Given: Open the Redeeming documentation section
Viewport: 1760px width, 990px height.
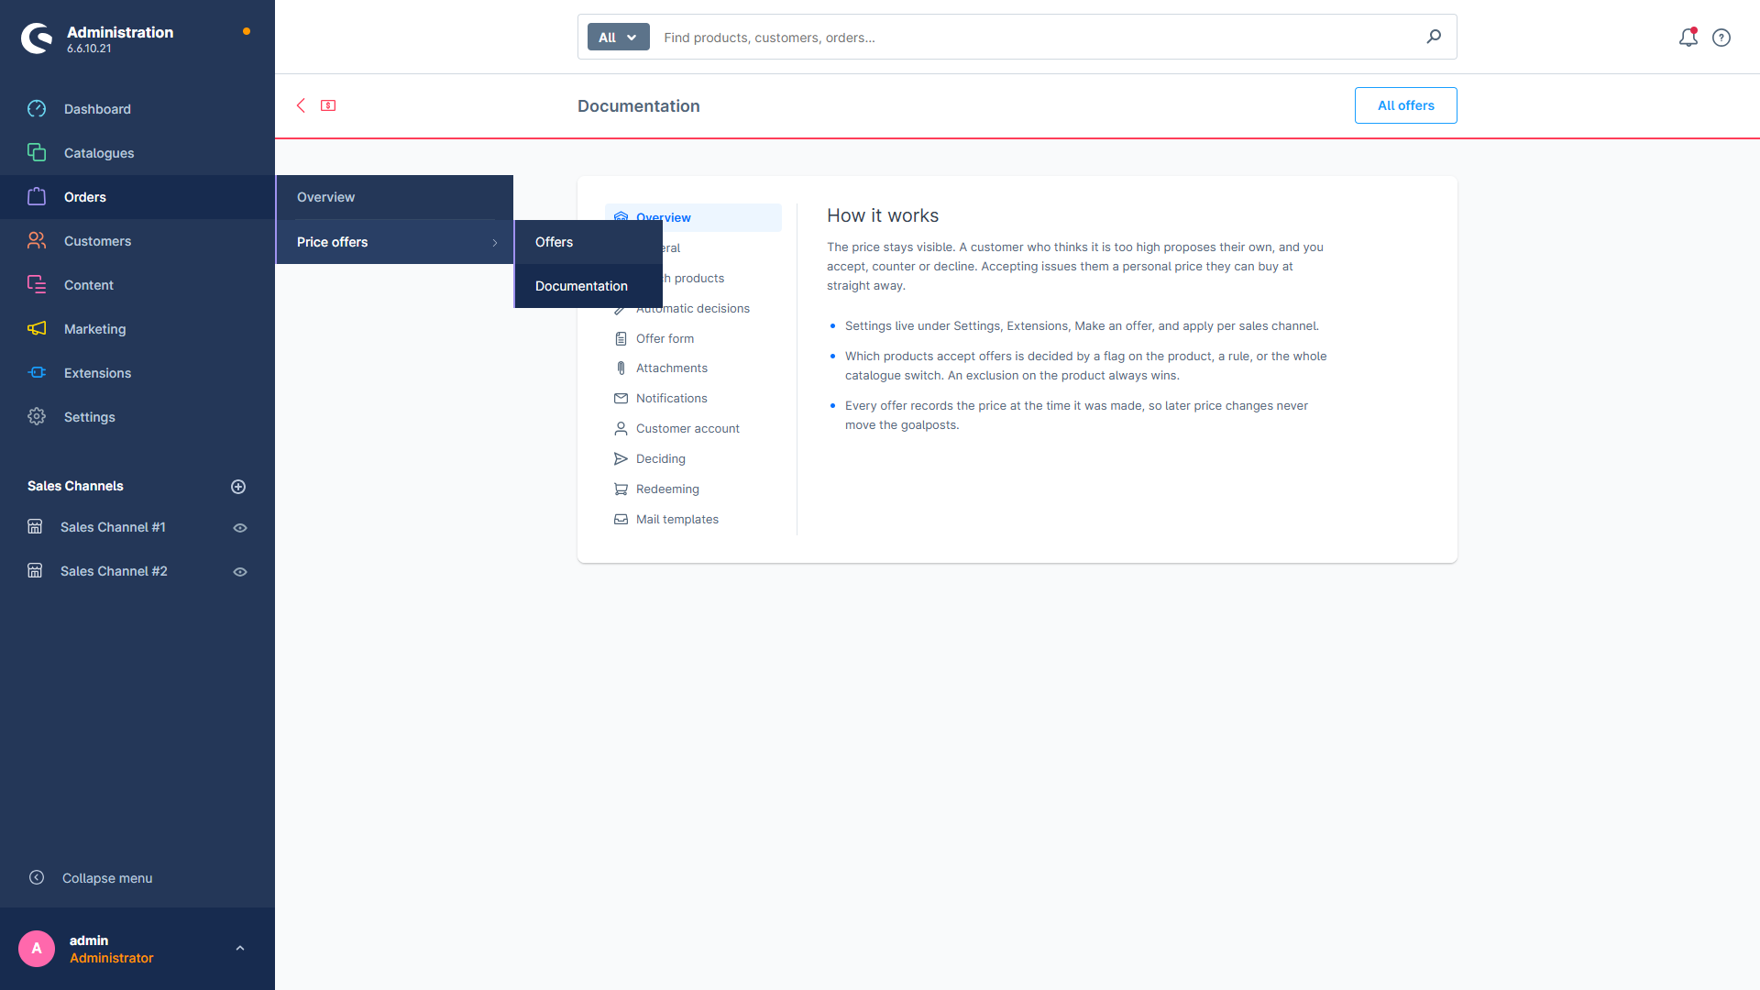Looking at the screenshot, I should click(693, 489).
